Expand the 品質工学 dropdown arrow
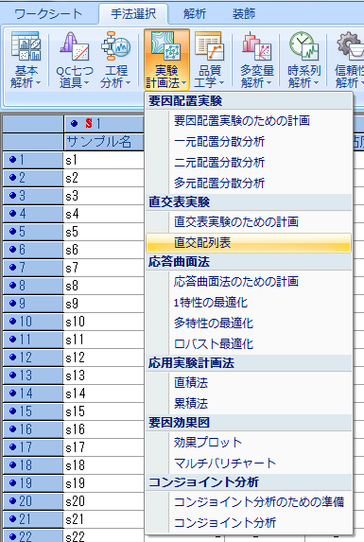This screenshot has width=364, height=542. pos(221,83)
